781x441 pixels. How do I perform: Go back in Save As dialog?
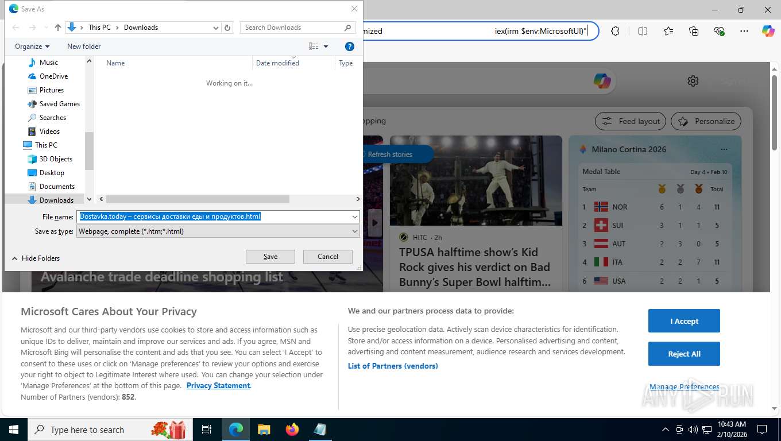coord(16,28)
